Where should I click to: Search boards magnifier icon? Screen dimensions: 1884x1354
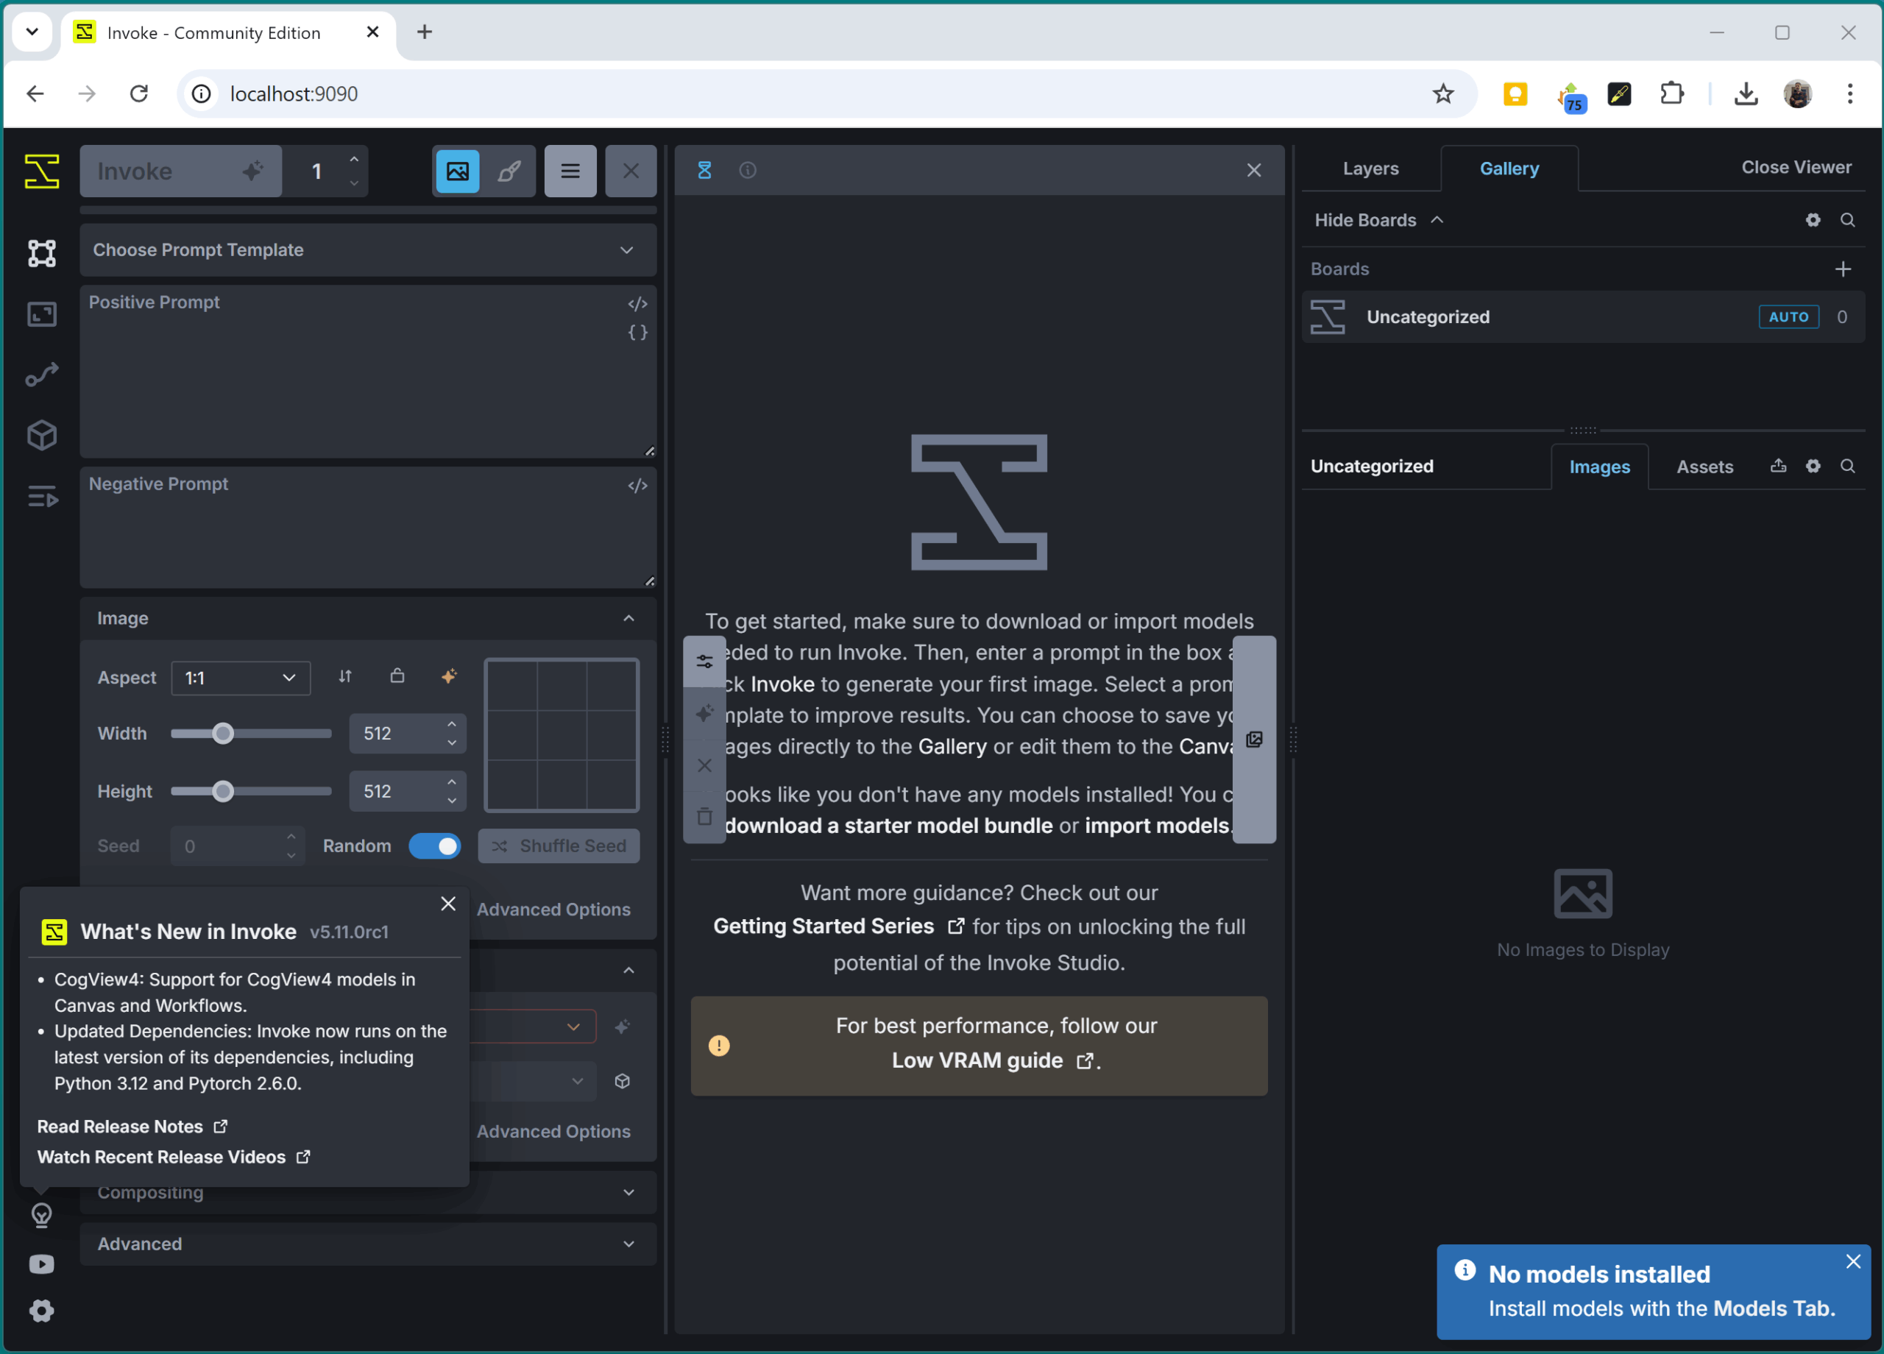click(1847, 220)
